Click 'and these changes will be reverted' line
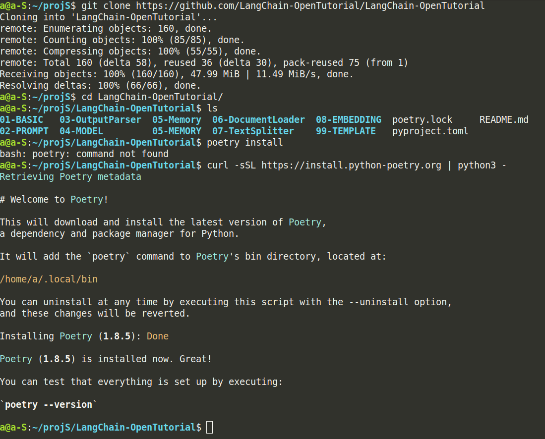 (x=95, y=313)
